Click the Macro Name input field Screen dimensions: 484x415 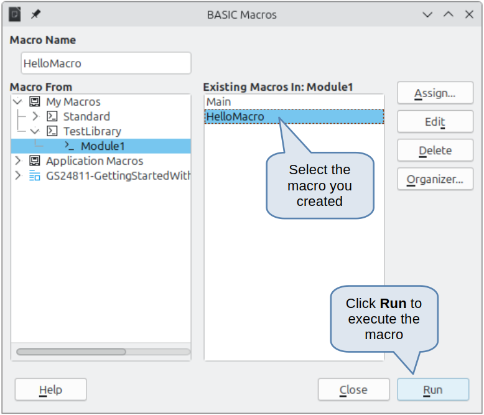tap(106, 63)
